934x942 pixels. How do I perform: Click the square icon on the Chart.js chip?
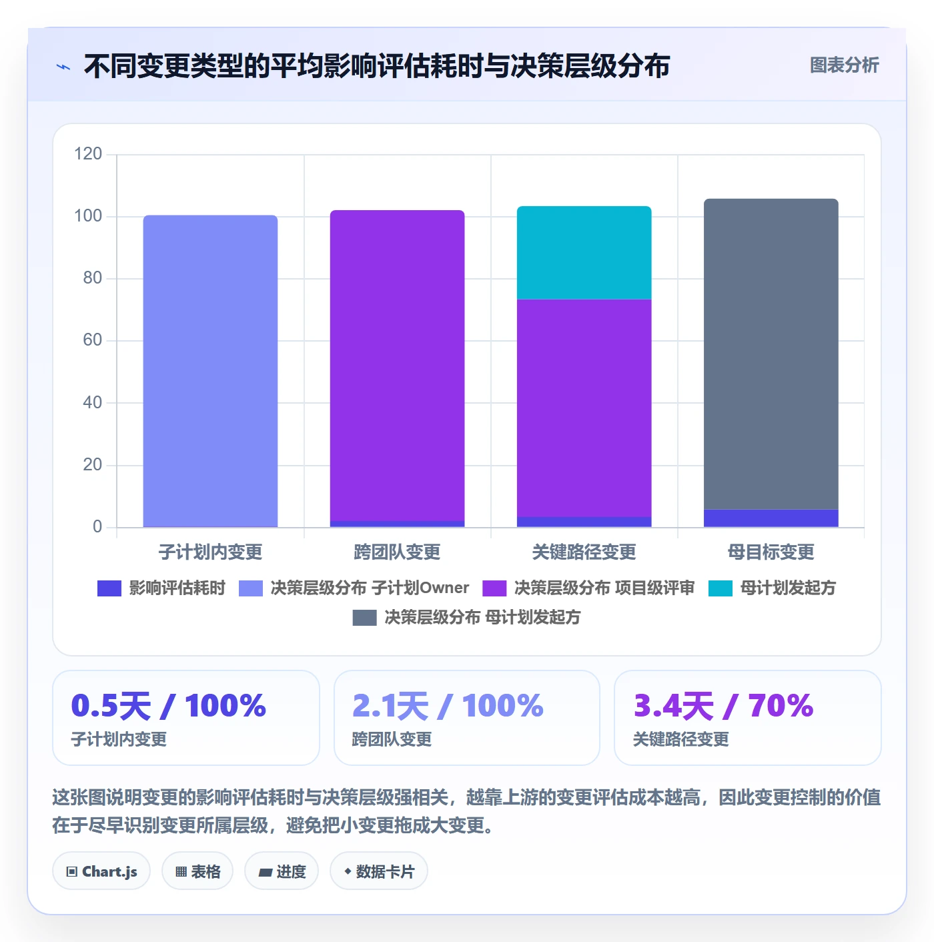[72, 871]
